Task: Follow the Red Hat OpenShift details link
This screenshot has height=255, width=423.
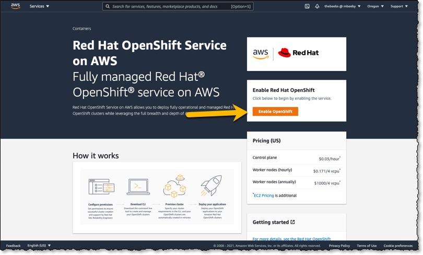Action: point(291,239)
